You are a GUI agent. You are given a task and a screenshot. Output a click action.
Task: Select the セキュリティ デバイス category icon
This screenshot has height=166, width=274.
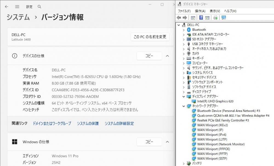pyautogui.click(x=189, y=77)
